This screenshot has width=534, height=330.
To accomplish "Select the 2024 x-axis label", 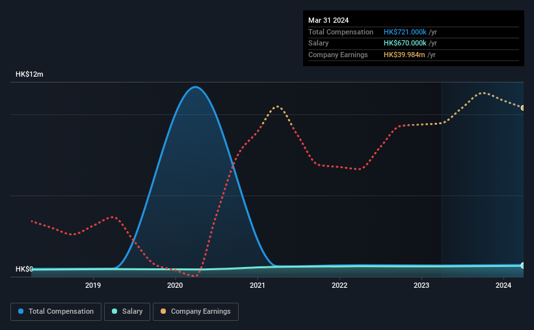I will 503,285.
